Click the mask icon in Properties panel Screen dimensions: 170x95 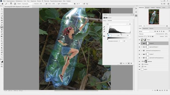coord(107,18)
